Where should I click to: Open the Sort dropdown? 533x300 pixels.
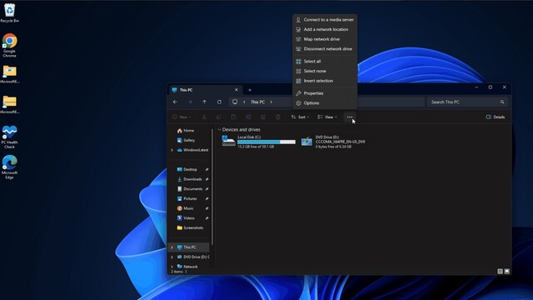300,117
